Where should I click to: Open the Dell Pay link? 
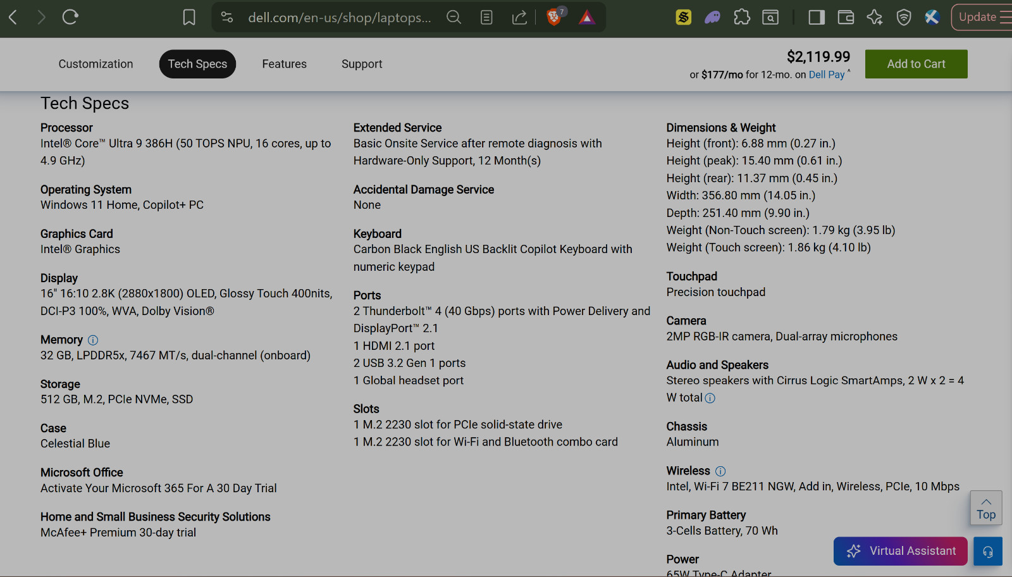(827, 75)
